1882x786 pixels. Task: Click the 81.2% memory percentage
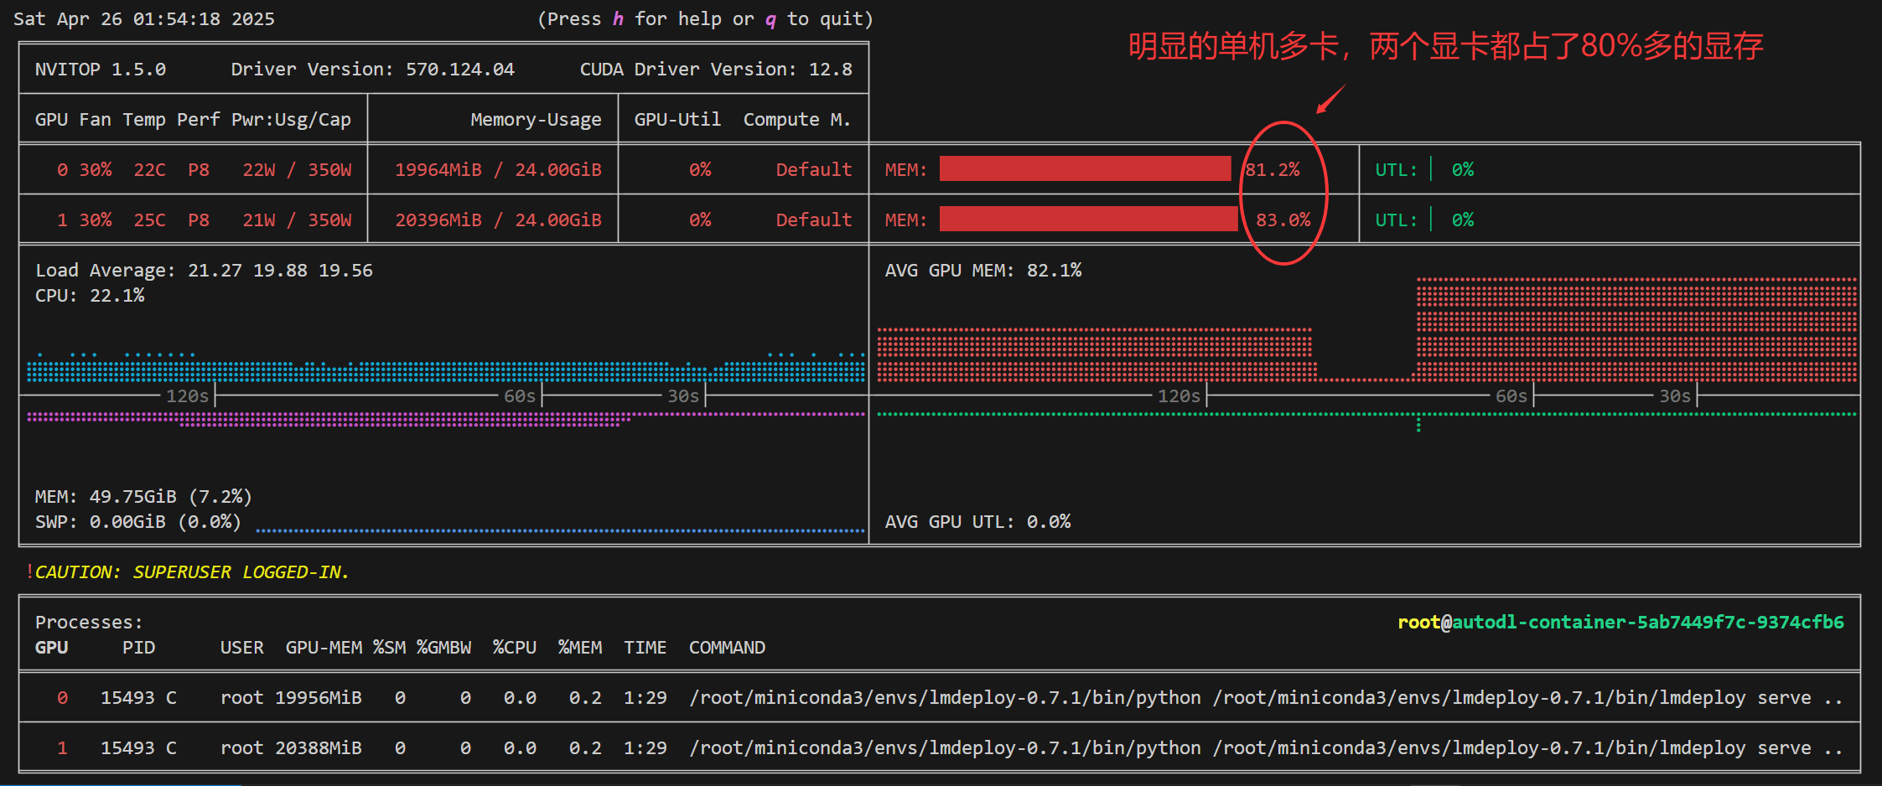1273,169
